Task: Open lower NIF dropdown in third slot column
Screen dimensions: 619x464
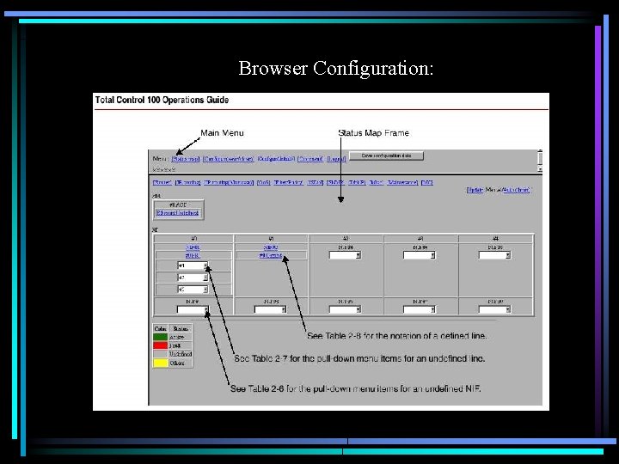Action: [x=345, y=309]
